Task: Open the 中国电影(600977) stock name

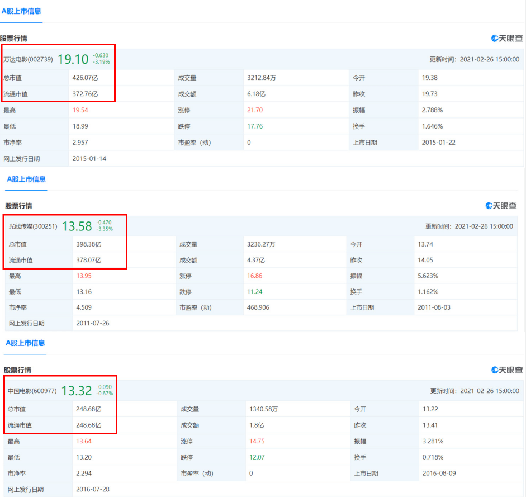Action: (x=32, y=391)
